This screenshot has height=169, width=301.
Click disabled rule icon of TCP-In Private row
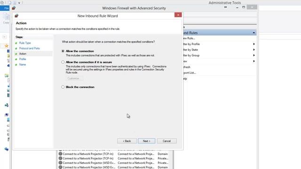(60, 158)
